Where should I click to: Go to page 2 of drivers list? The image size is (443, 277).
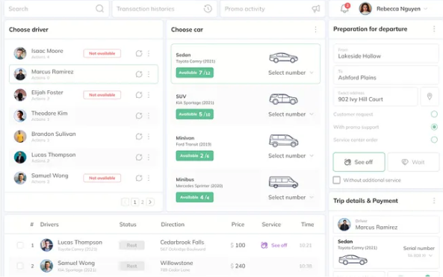(143, 202)
